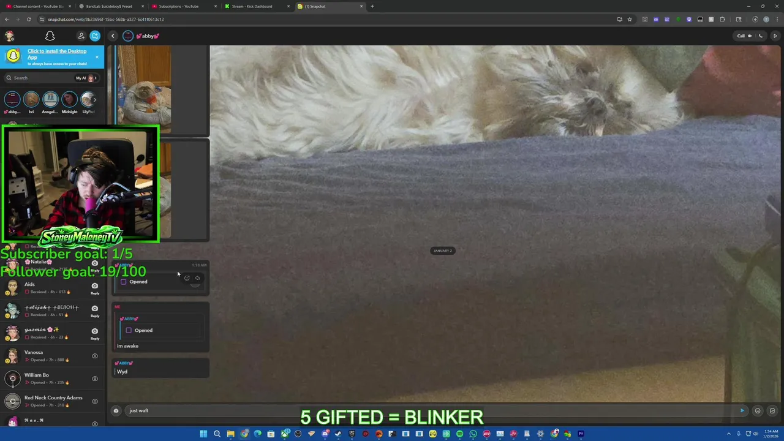Start a new chat with blue compose icon
784x441 pixels.
coord(95,36)
